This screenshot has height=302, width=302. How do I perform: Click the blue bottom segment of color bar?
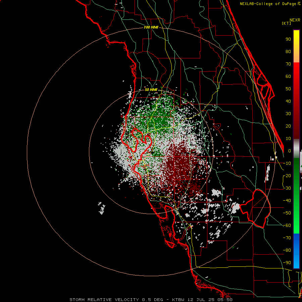point(296,251)
